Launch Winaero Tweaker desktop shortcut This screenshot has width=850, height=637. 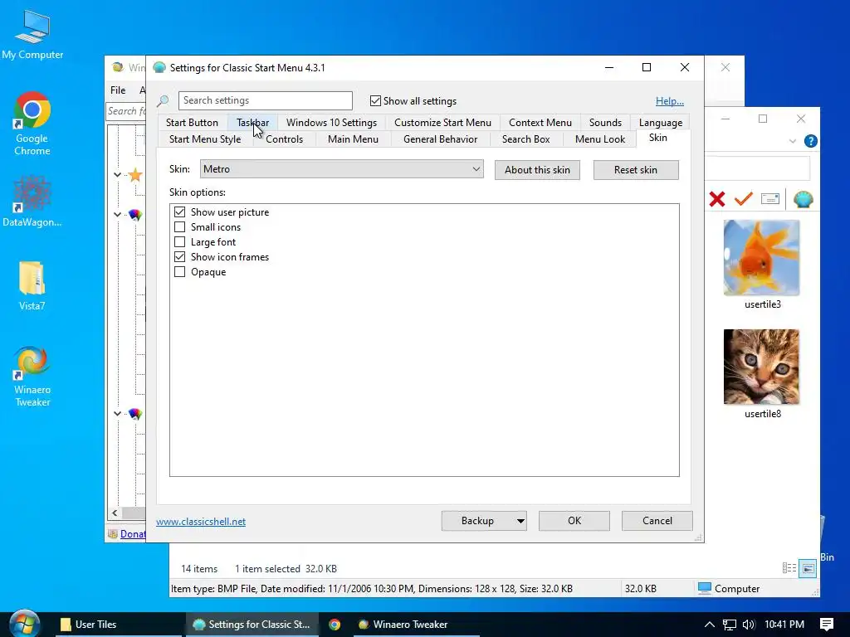click(32, 377)
